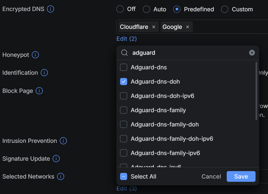Screen dimensions: 268x194
Task: Choose the Custom radio option
Action: (225, 9)
